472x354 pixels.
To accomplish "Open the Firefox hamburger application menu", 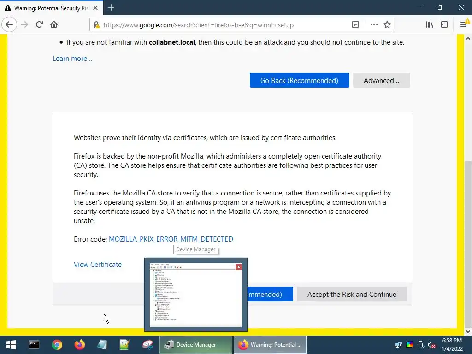I will [464, 25].
